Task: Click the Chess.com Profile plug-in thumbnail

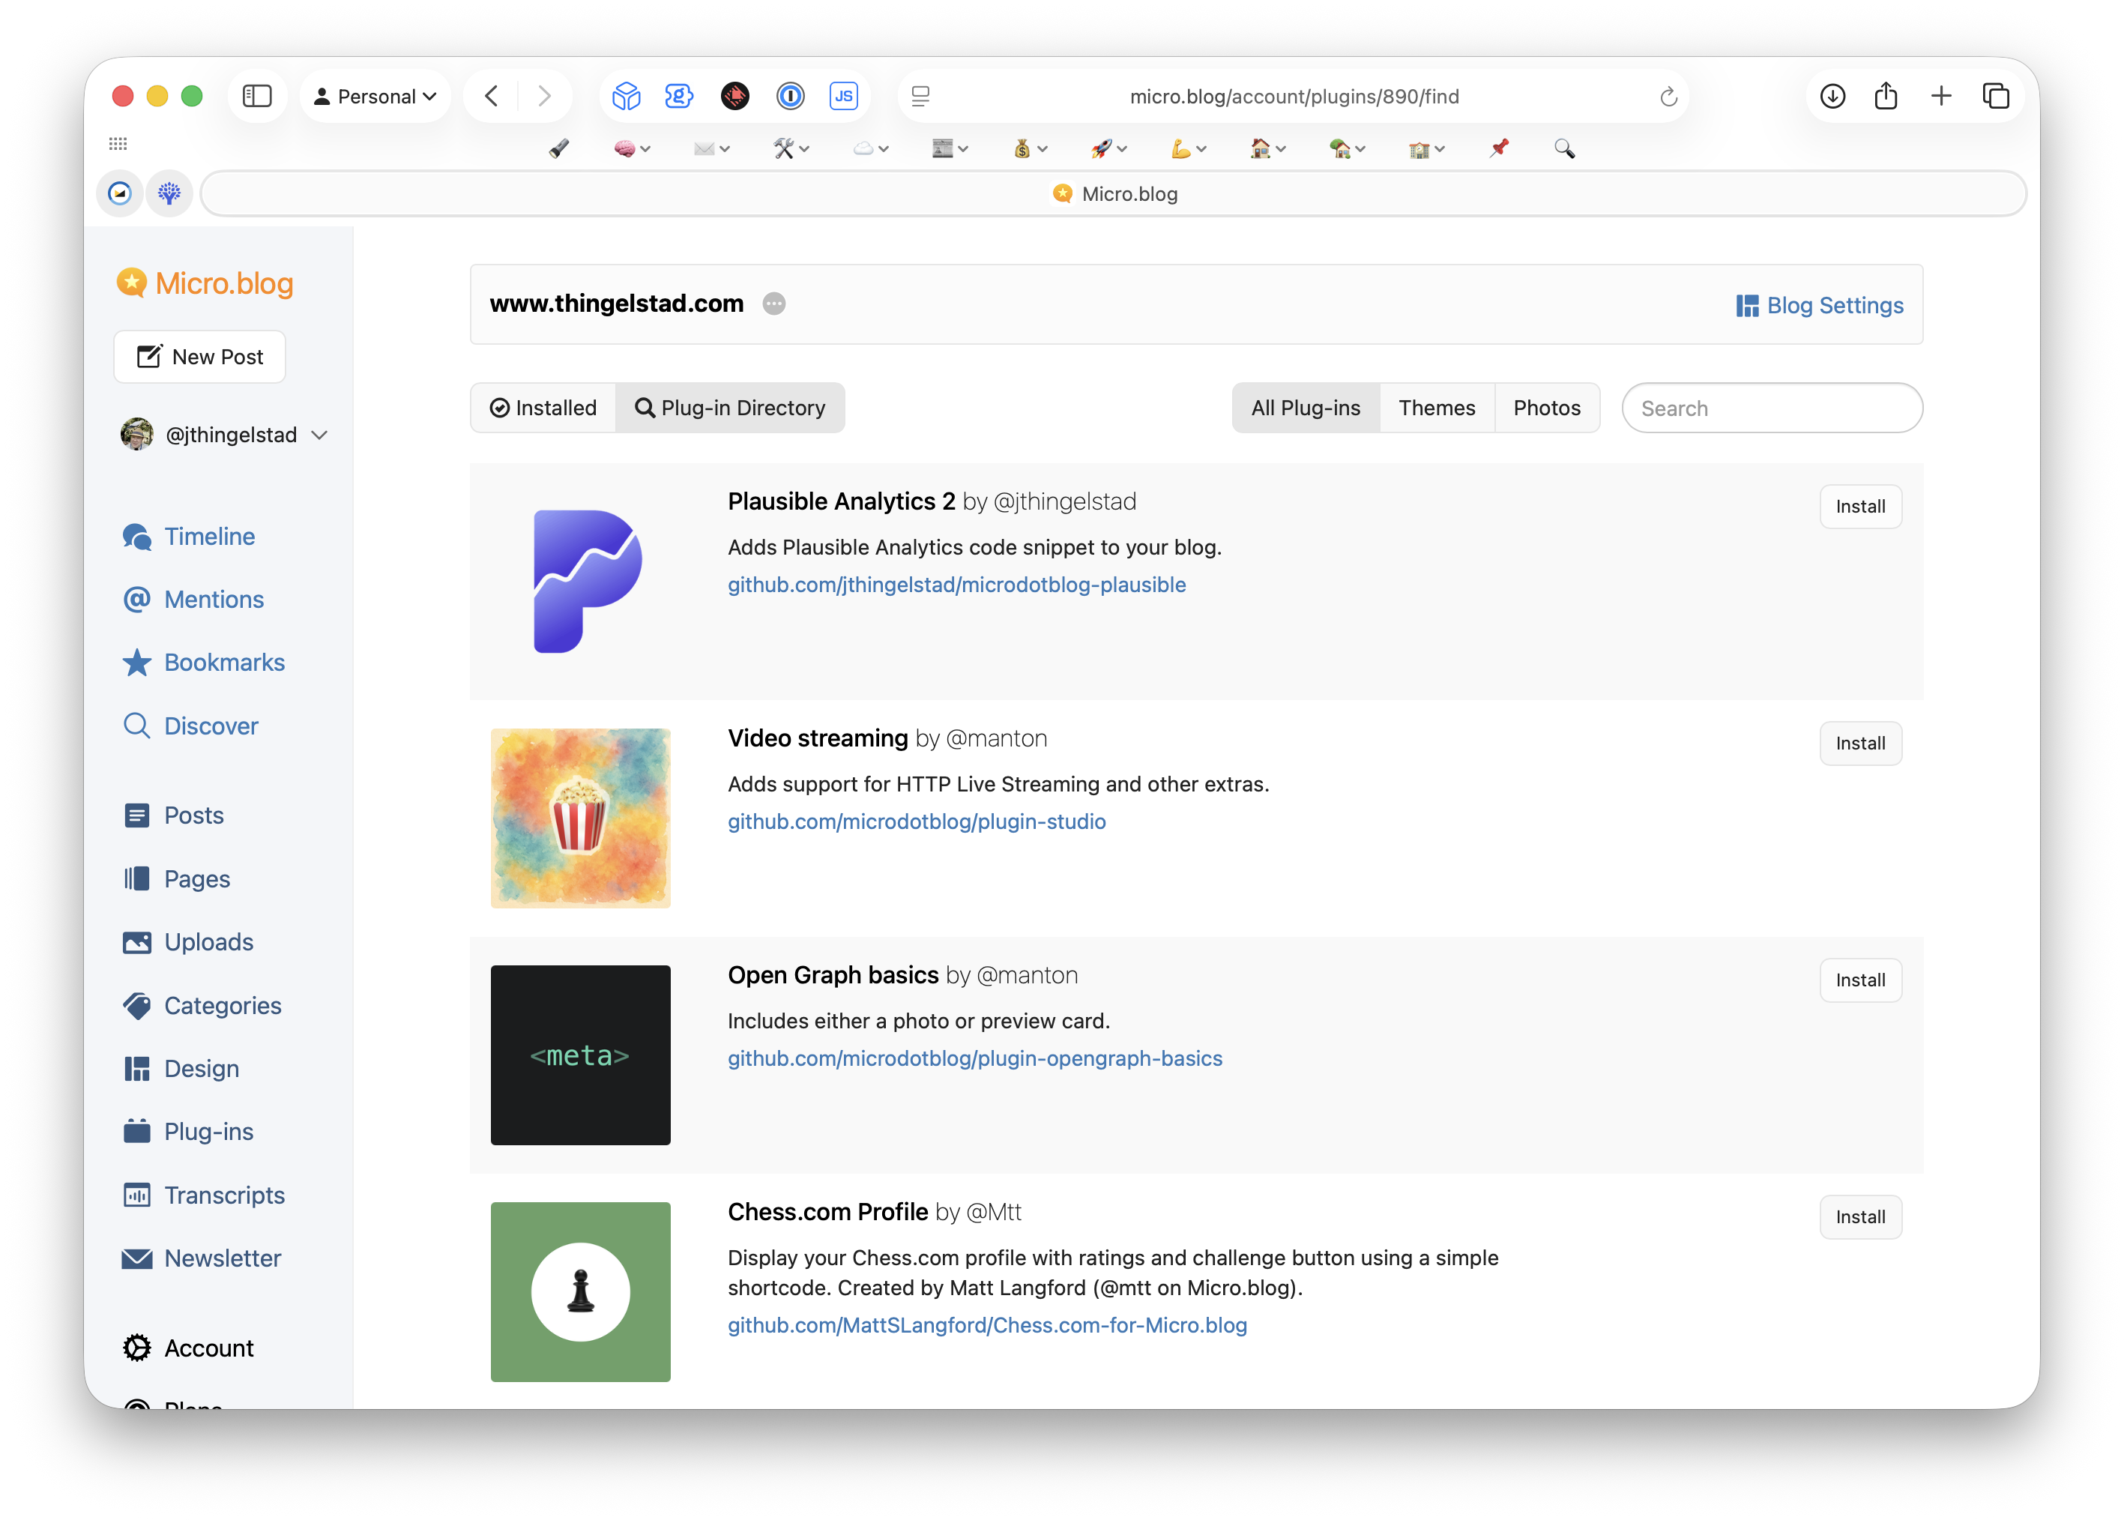Action: (580, 1291)
